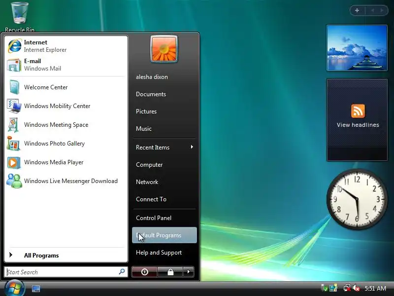Click the user account flower picture
This screenshot has height=296, width=394.
(164, 49)
